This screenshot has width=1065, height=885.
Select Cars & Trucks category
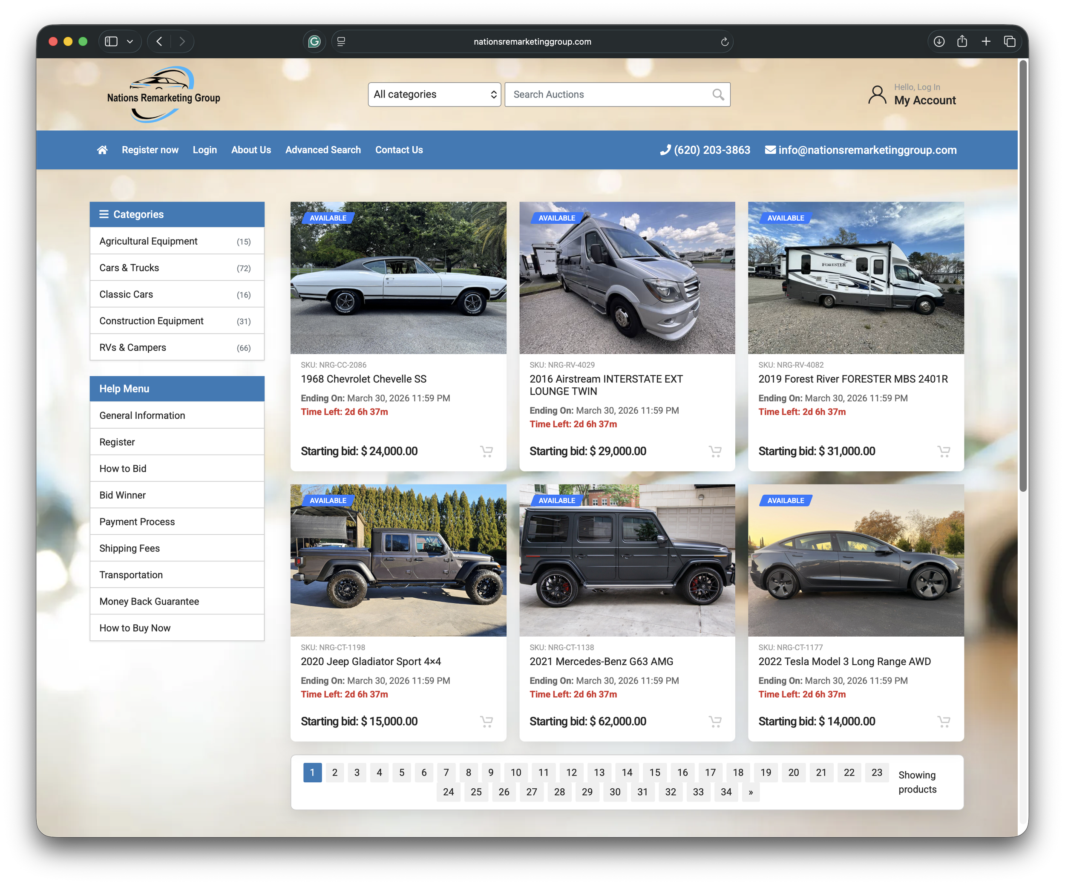[x=177, y=268]
